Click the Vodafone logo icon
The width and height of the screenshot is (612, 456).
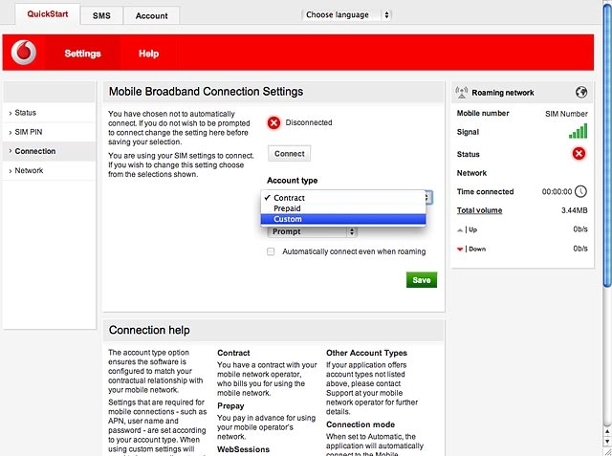coord(24,53)
